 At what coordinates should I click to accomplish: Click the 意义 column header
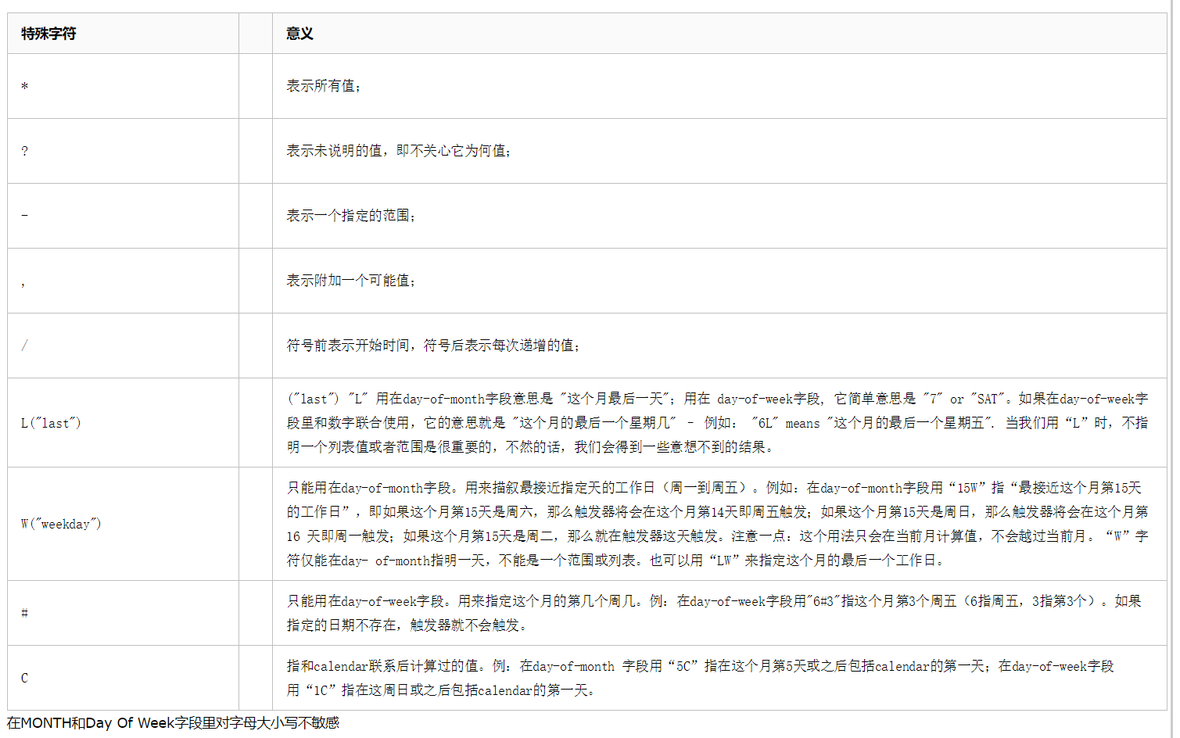pos(719,34)
